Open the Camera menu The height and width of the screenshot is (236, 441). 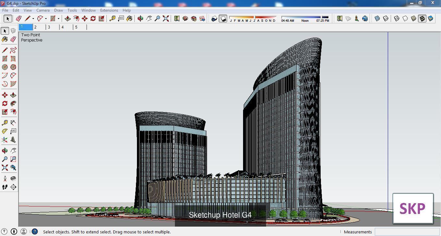click(x=43, y=10)
